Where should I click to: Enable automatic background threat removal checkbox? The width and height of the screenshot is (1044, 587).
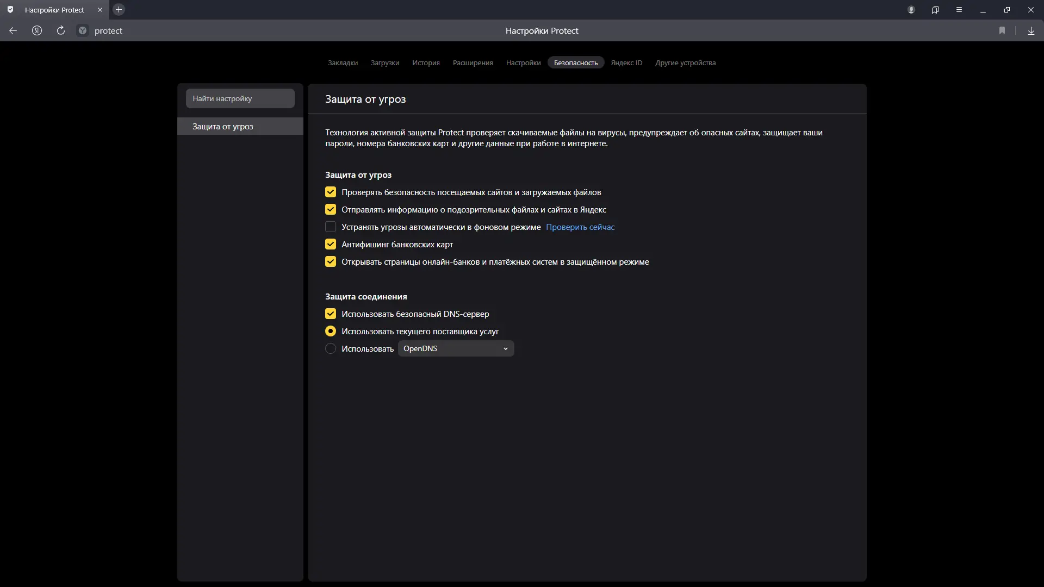tap(331, 227)
